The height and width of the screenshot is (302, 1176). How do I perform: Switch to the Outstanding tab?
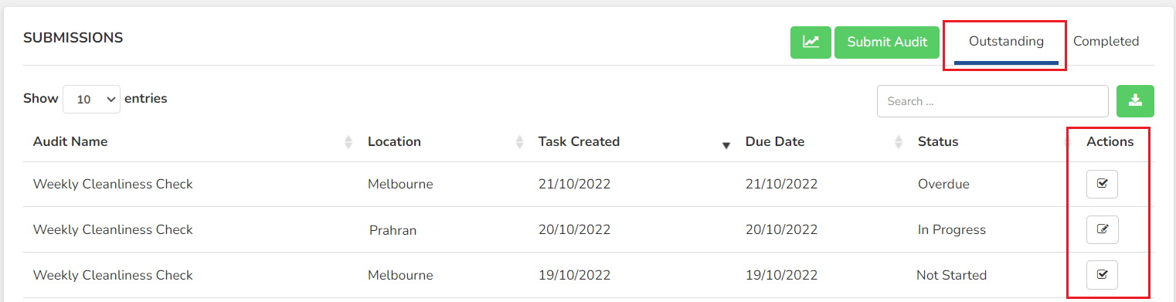1006,42
